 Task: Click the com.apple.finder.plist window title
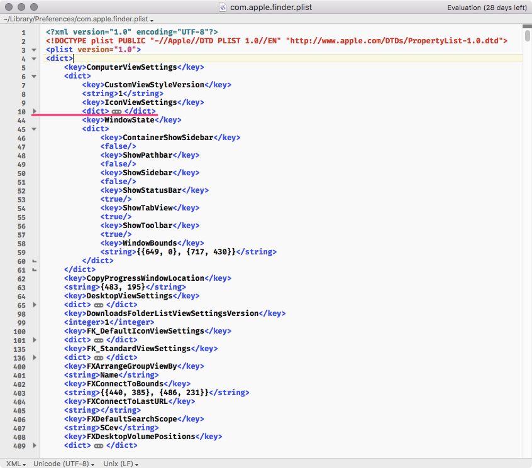click(271, 7)
